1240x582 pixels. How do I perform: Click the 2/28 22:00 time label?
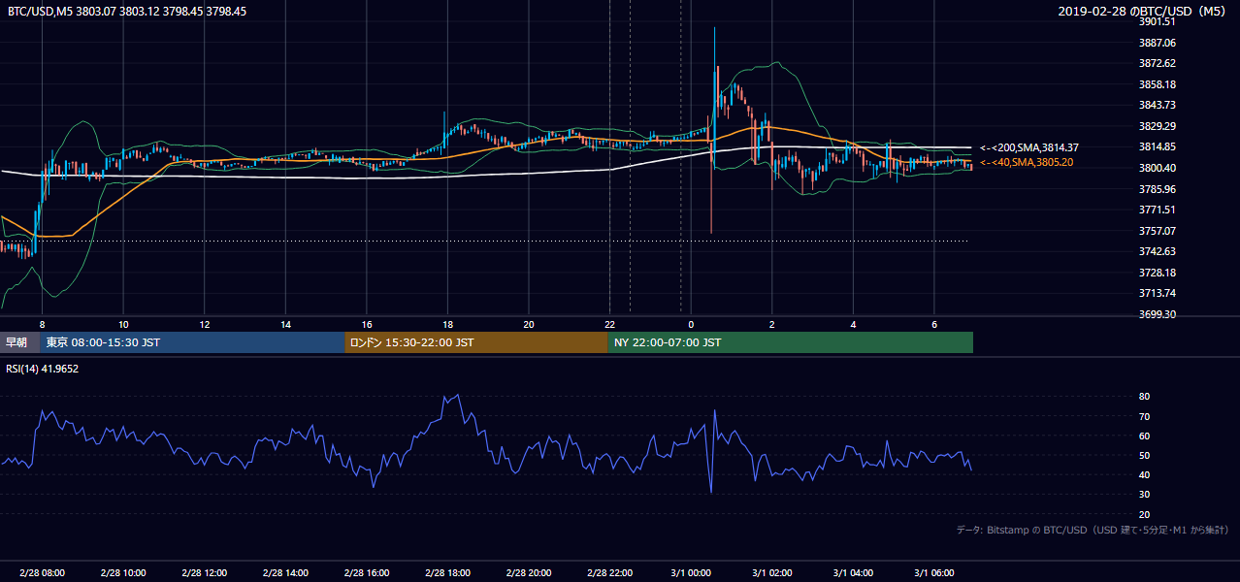pos(609,573)
